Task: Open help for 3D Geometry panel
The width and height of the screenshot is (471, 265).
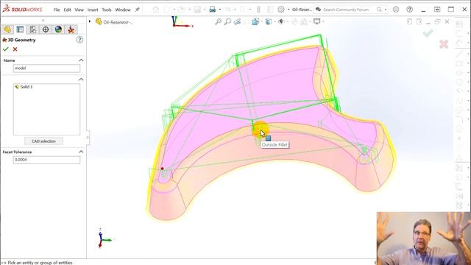Action: (79, 40)
